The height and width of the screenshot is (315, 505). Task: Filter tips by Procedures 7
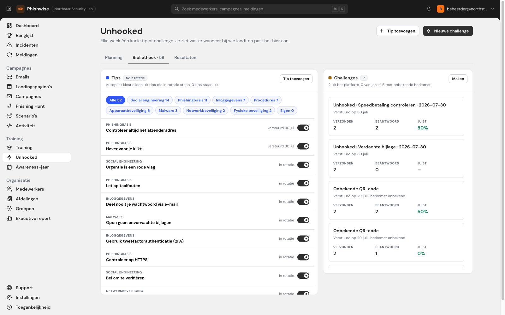pyautogui.click(x=266, y=100)
